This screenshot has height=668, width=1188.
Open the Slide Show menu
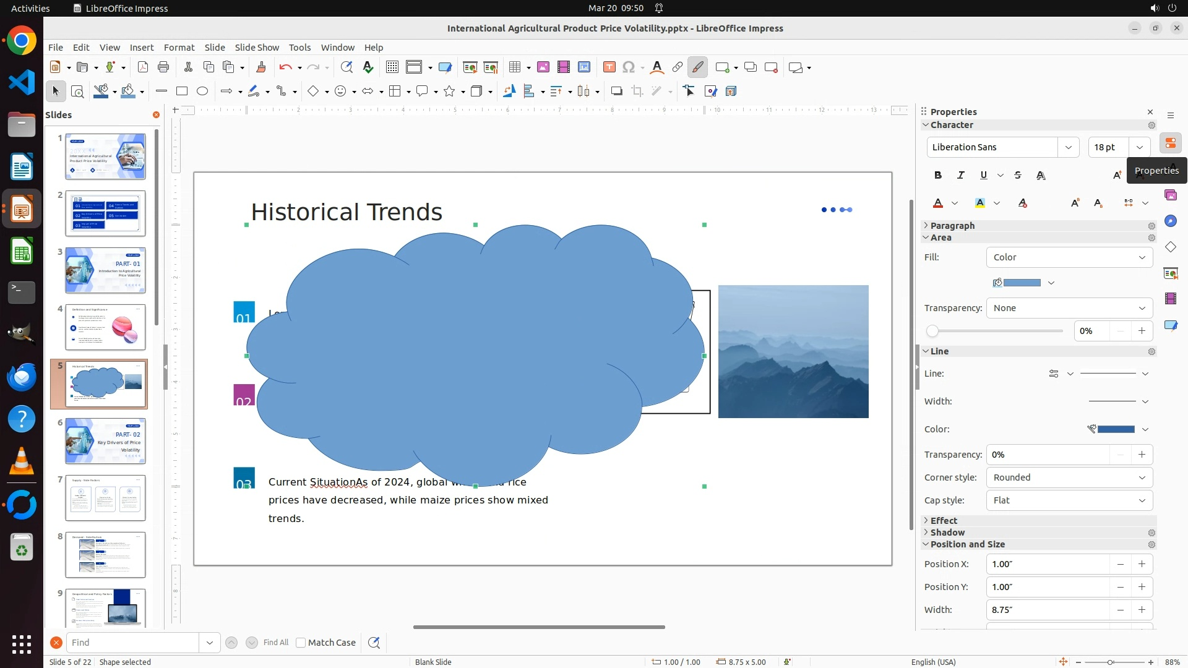257,48
